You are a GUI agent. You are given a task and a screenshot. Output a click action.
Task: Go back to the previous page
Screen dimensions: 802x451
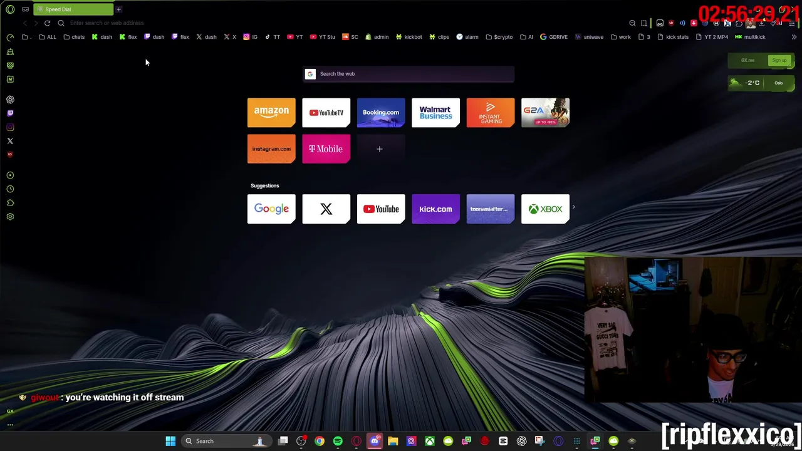click(x=25, y=23)
